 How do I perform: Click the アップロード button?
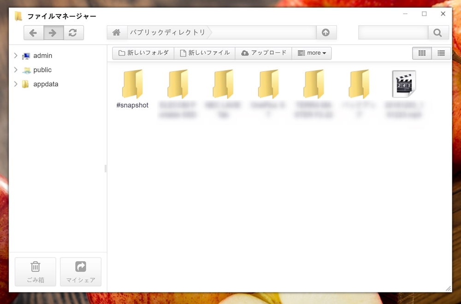[x=264, y=53]
